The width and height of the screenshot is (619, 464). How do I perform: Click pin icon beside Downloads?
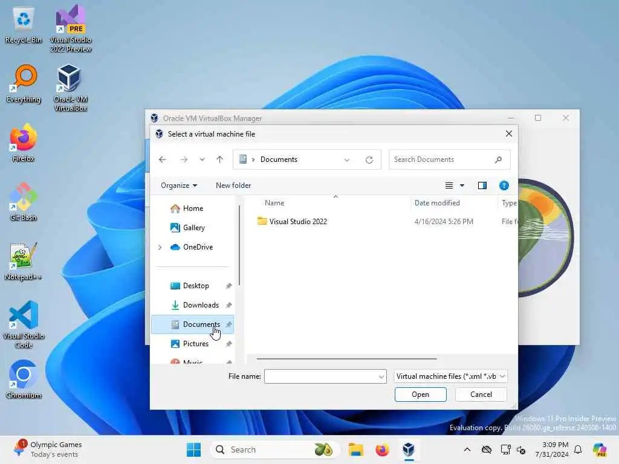pyautogui.click(x=228, y=305)
